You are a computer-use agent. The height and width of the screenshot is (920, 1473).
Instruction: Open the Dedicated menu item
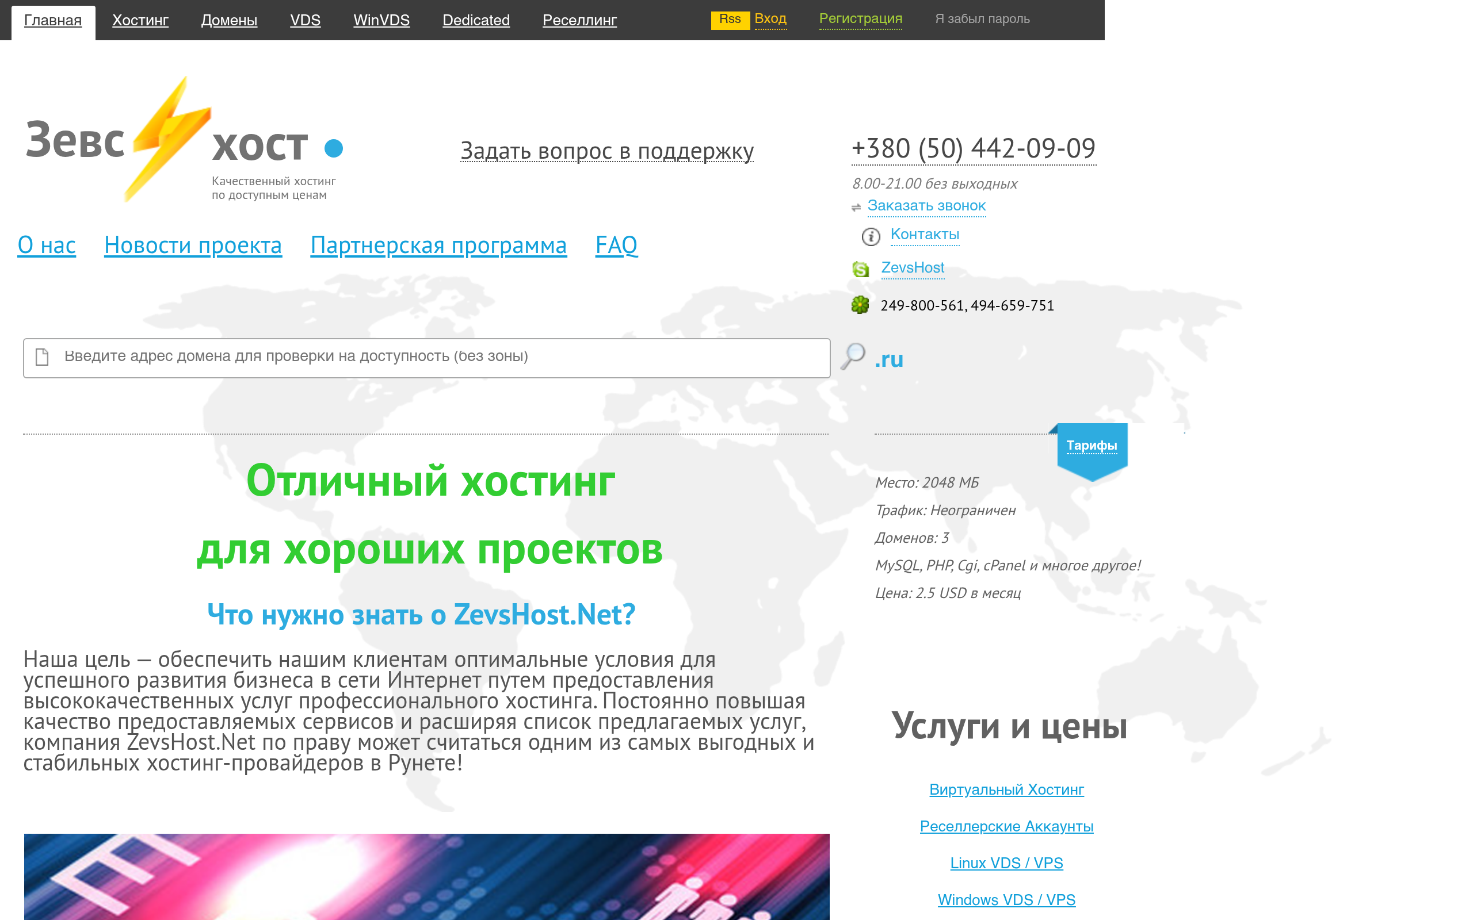[x=476, y=21]
